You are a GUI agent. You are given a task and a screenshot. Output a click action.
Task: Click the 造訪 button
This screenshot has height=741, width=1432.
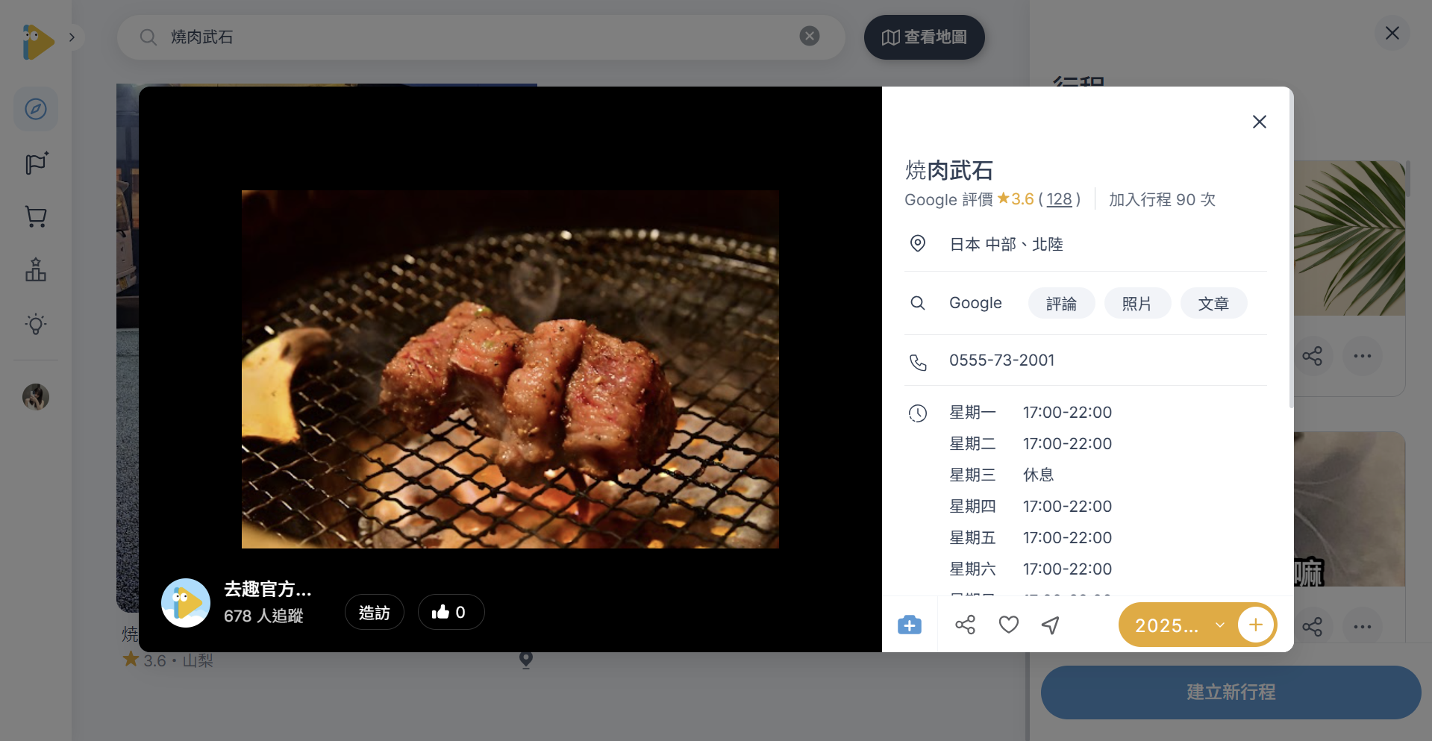tap(374, 612)
